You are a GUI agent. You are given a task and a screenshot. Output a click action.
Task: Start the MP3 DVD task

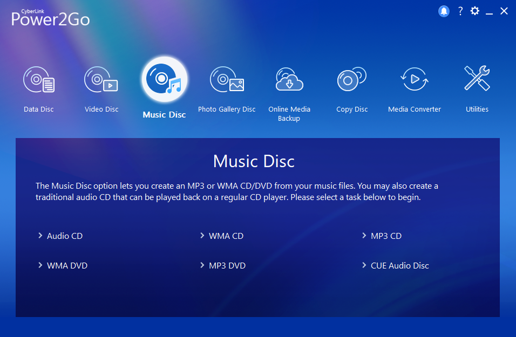[x=227, y=266]
